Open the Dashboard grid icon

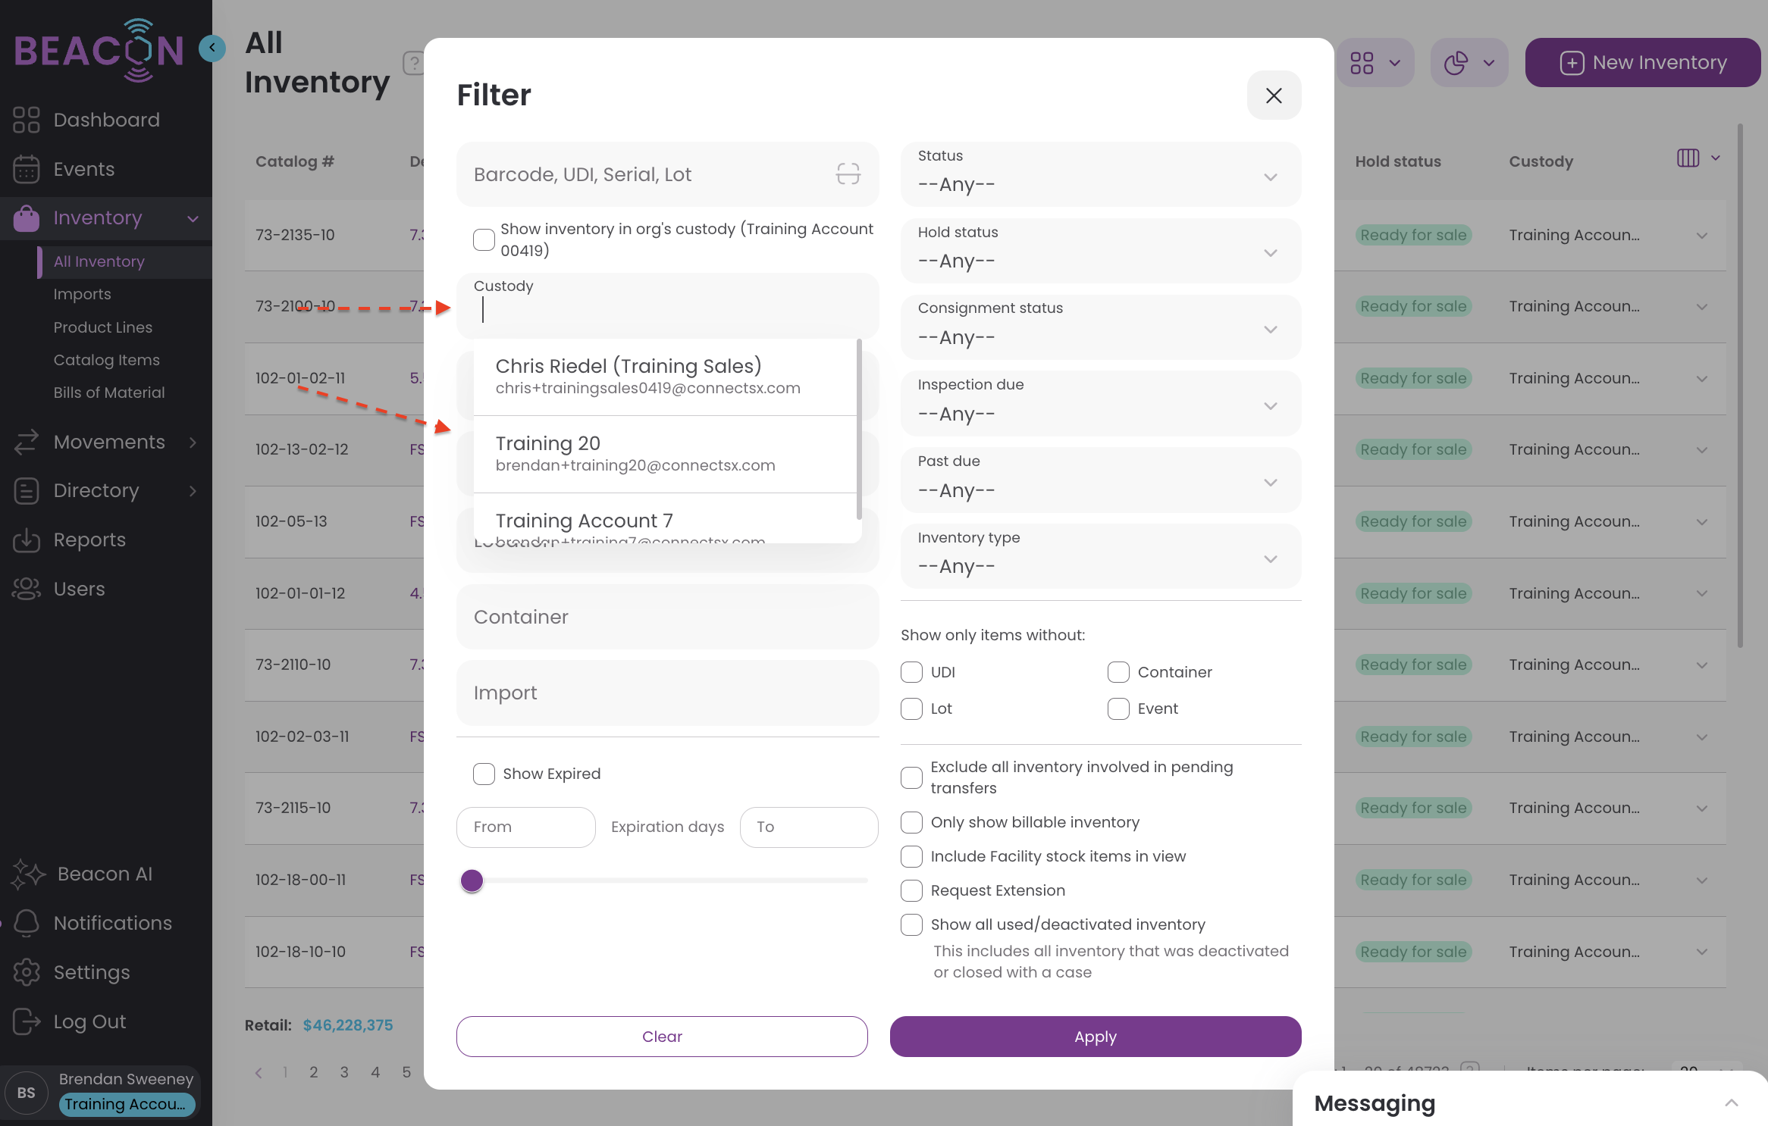[26, 120]
